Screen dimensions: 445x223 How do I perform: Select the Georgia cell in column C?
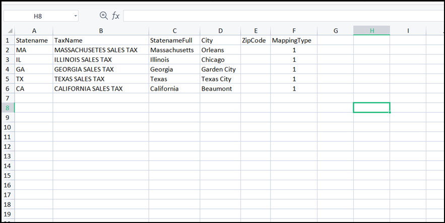(x=174, y=69)
